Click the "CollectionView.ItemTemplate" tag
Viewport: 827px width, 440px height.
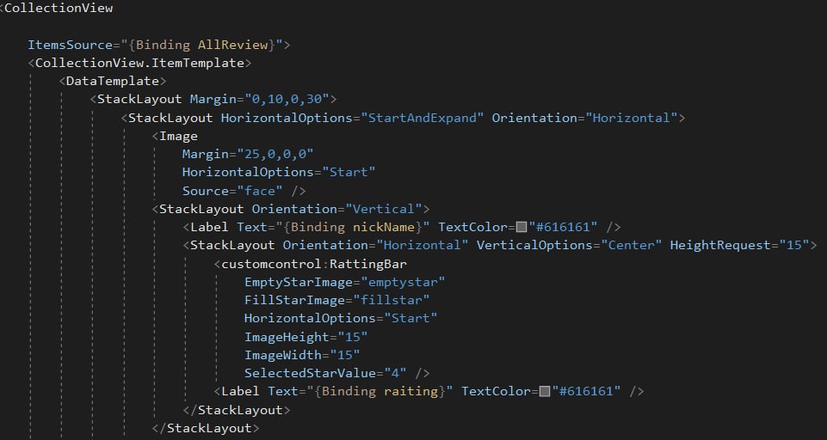tap(139, 63)
